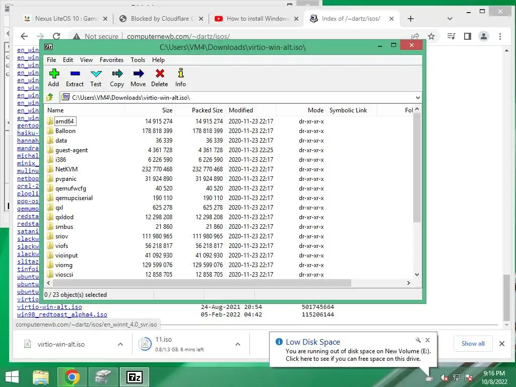Expand virtio-win-alt.iso download options chevron

(120, 344)
